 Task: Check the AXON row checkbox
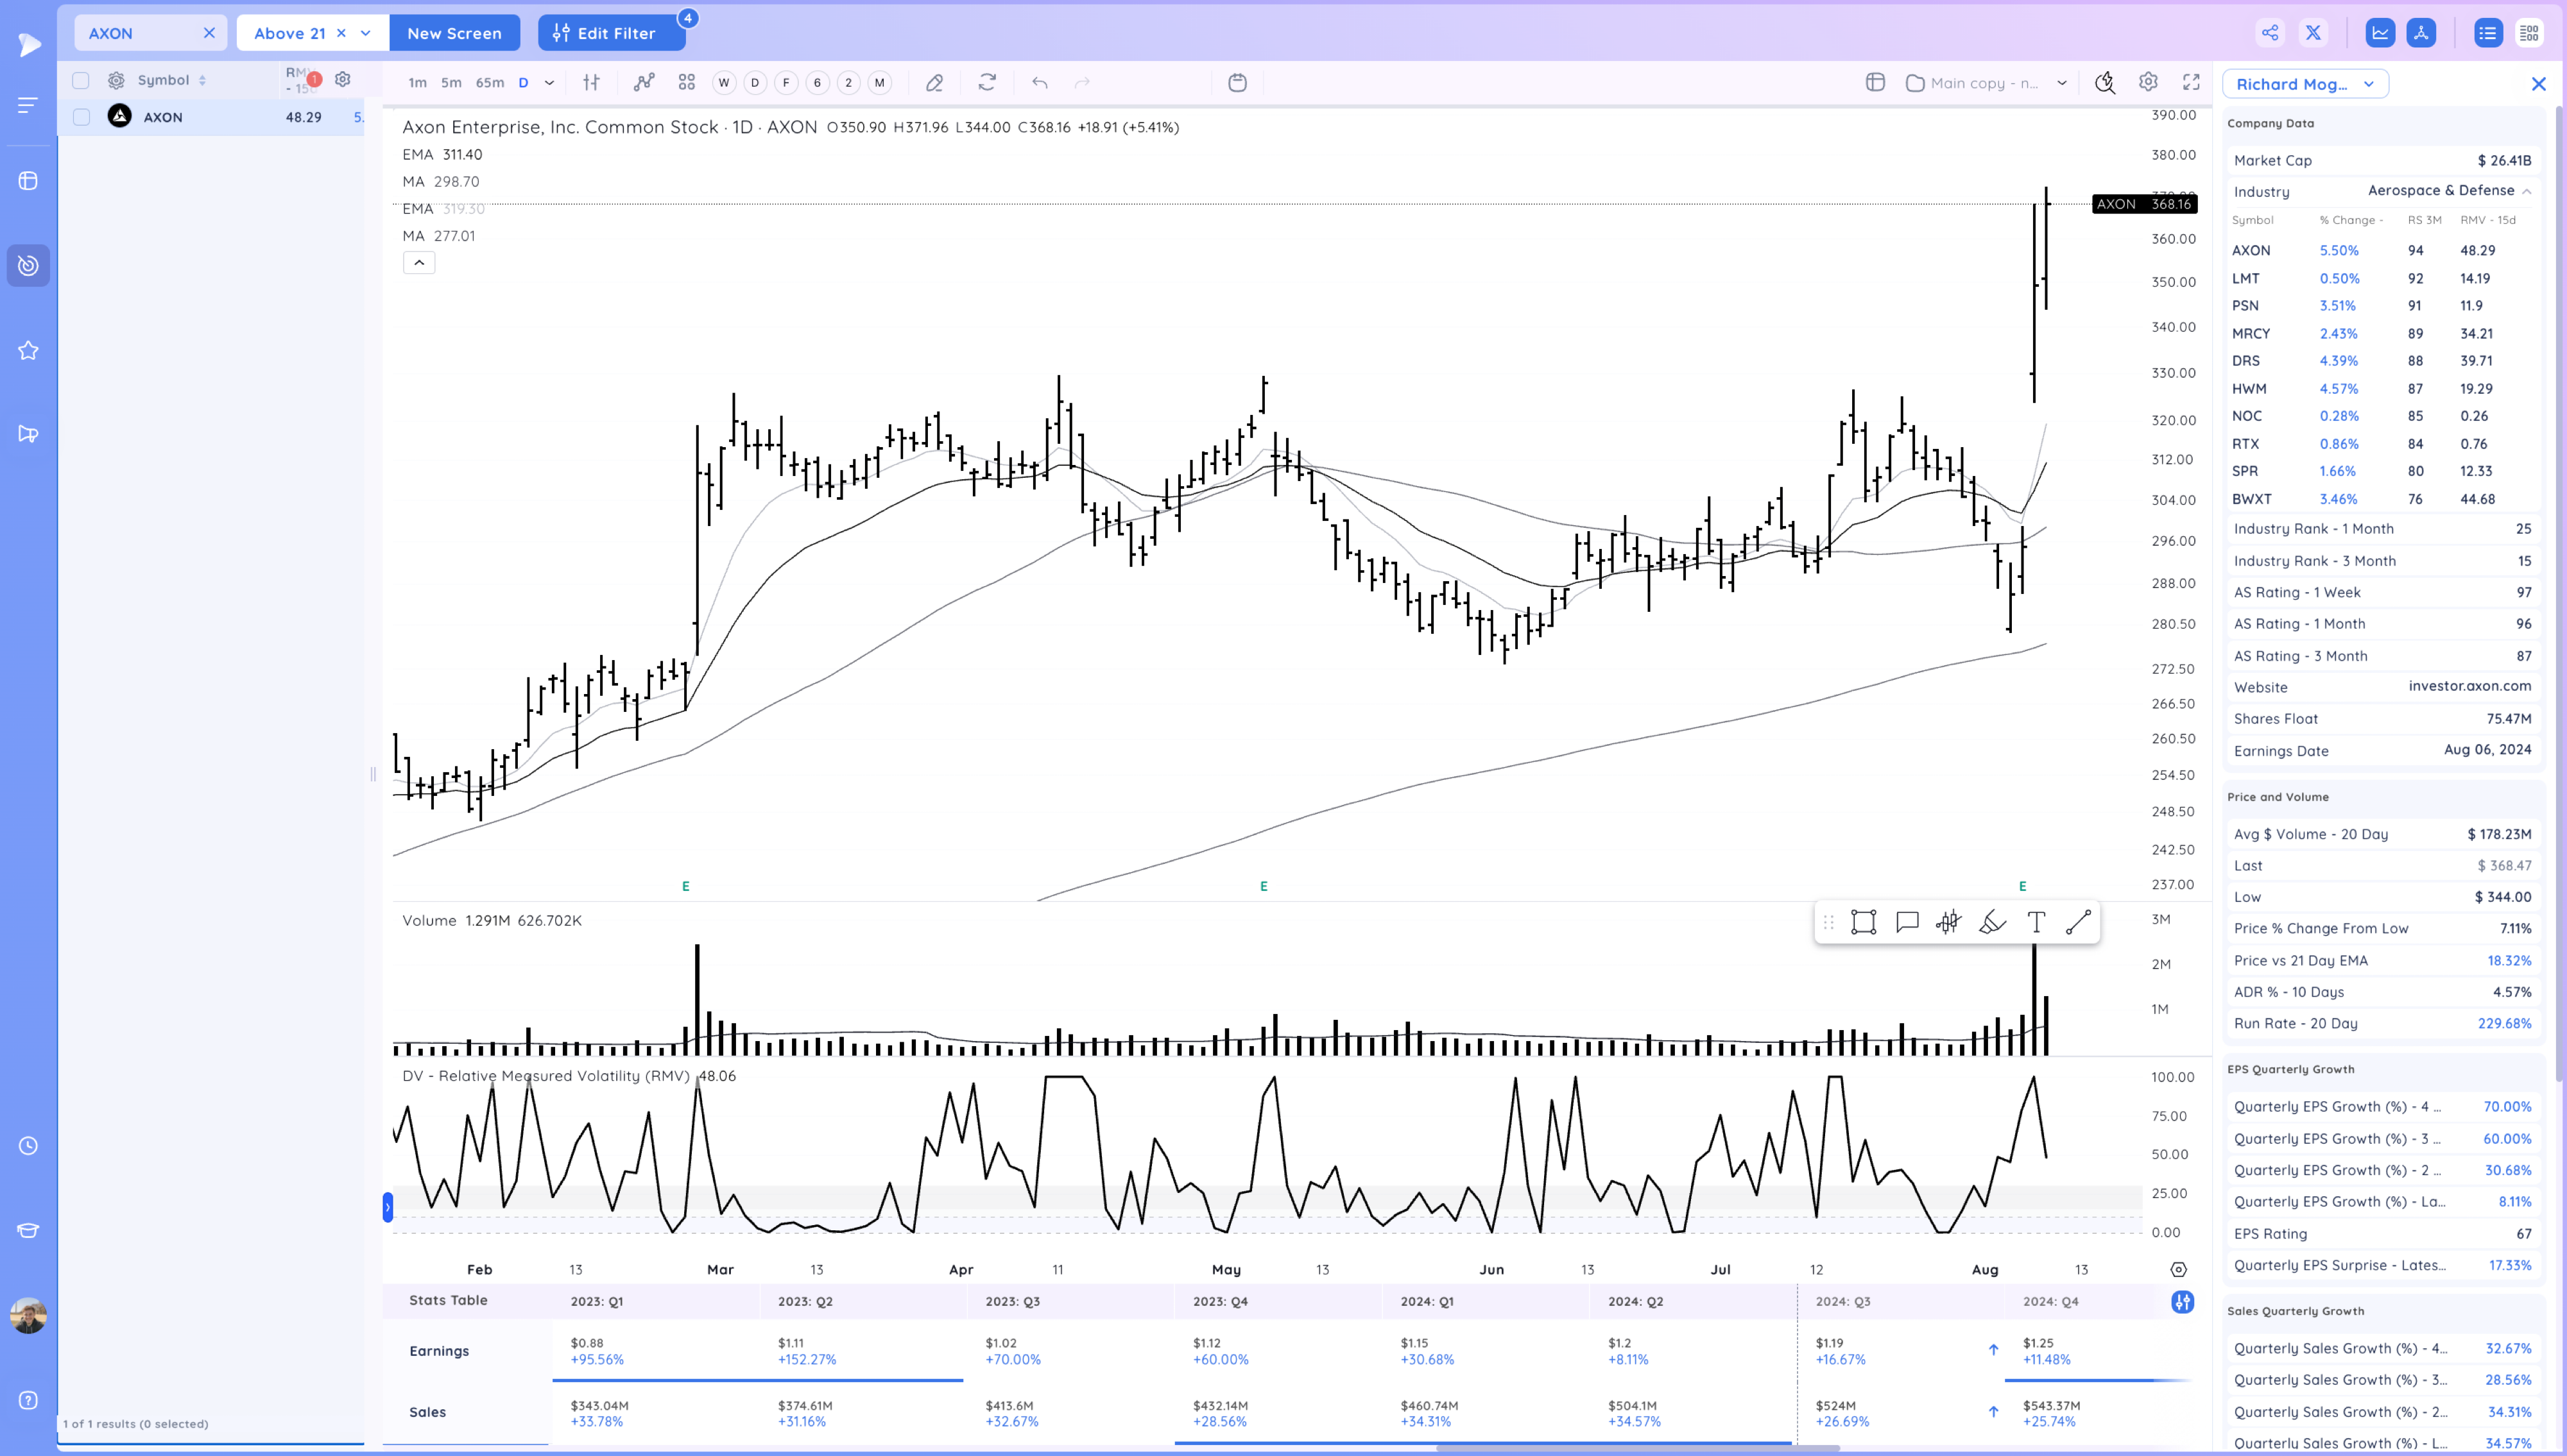point(82,117)
